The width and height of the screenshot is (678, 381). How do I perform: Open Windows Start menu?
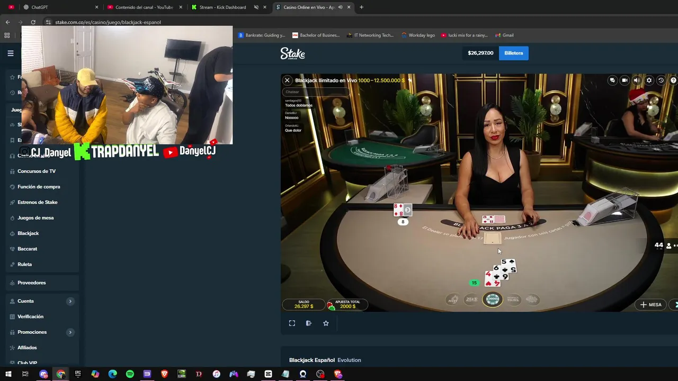click(8, 374)
